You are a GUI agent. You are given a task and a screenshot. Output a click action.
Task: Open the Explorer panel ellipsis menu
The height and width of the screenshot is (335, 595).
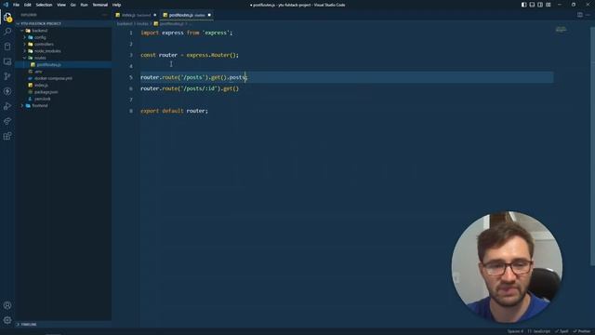click(104, 15)
